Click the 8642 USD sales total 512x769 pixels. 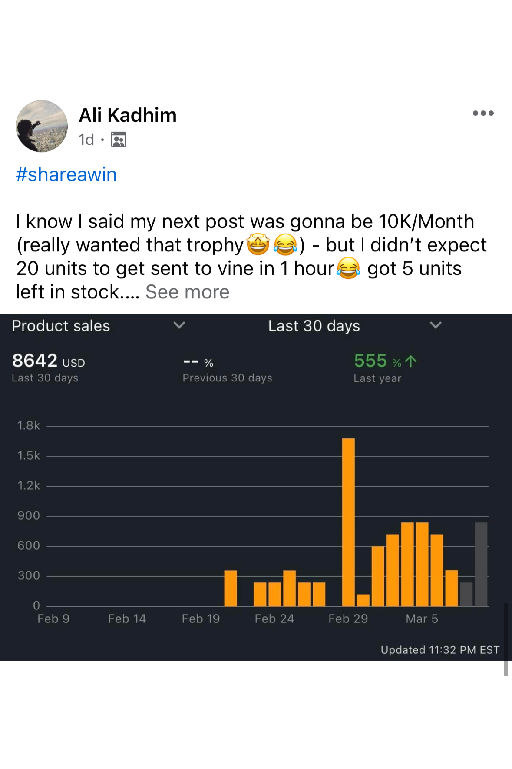coord(48,361)
